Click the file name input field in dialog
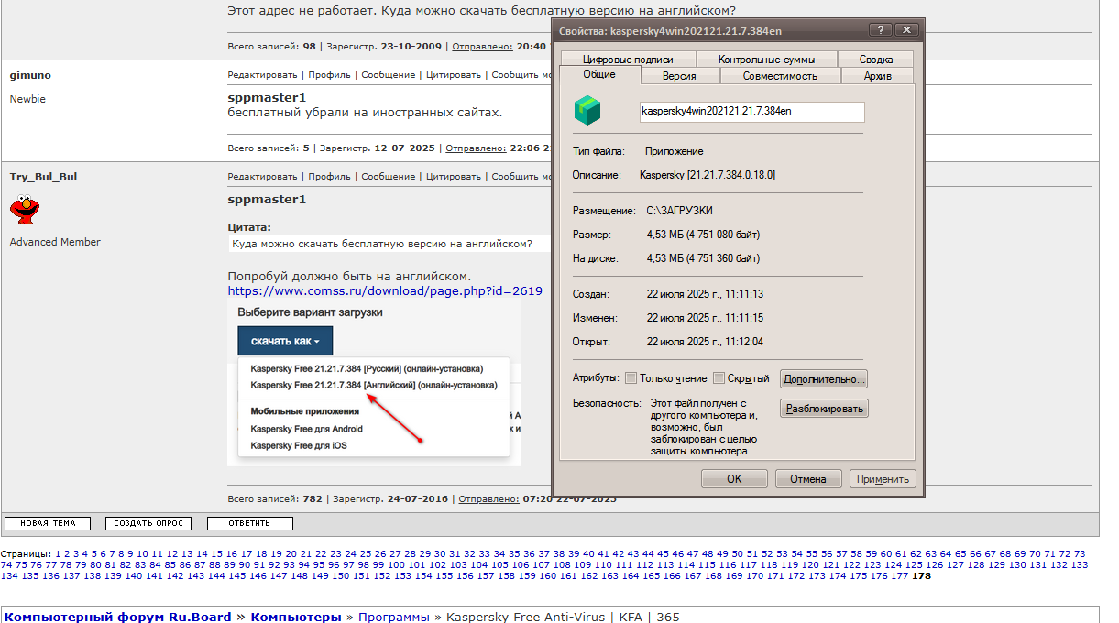This screenshot has height=623, width=1119. click(x=752, y=112)
